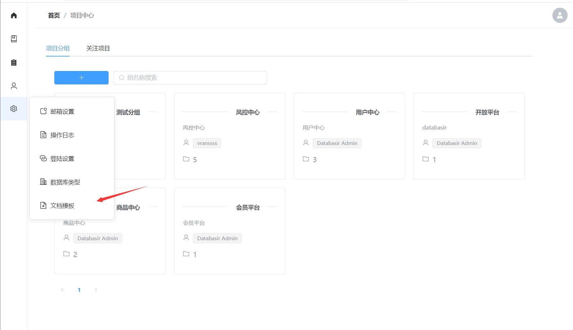Select 文档模板 menu item

[x=62, y=206]
